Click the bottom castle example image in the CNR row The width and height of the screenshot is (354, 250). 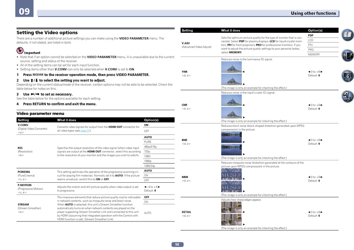pyautogui.click(x=231, y=112)
